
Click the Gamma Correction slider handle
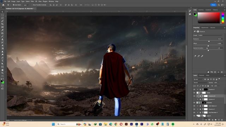[208, 50]
